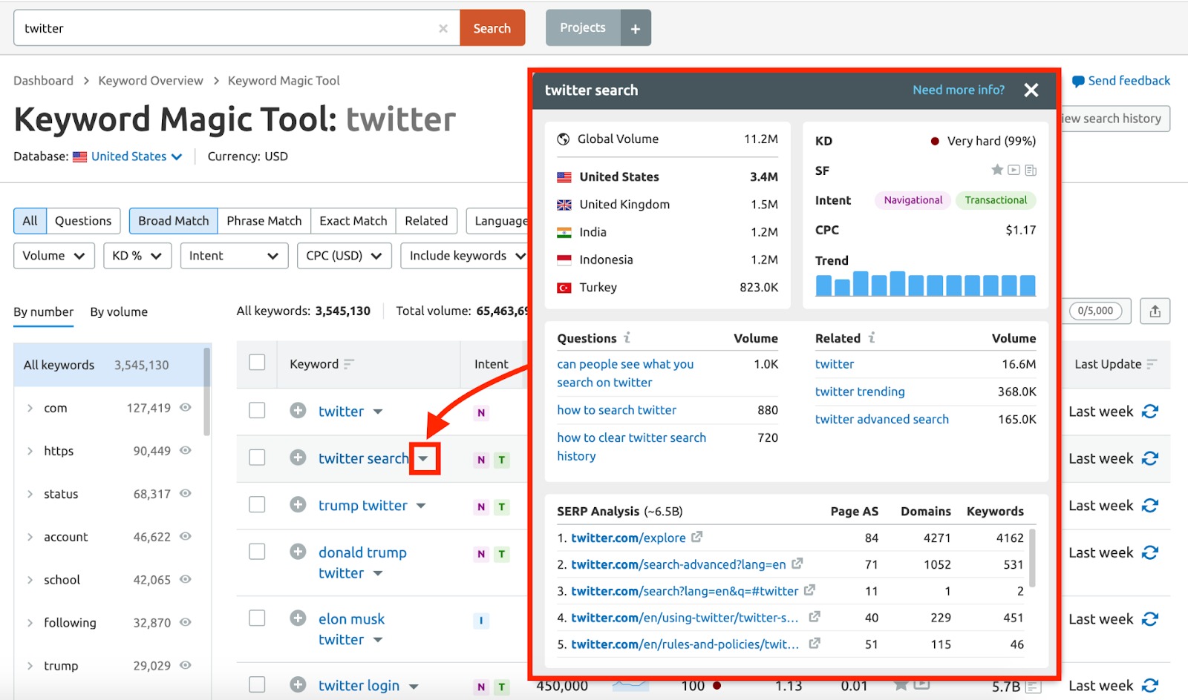Check the 'twitter' keyword row checkbox
The image size is (1188, 700).
click(257, 410)
